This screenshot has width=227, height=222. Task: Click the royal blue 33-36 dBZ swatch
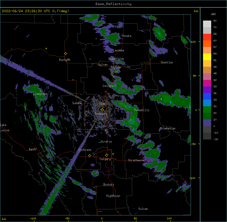point(207,96)
